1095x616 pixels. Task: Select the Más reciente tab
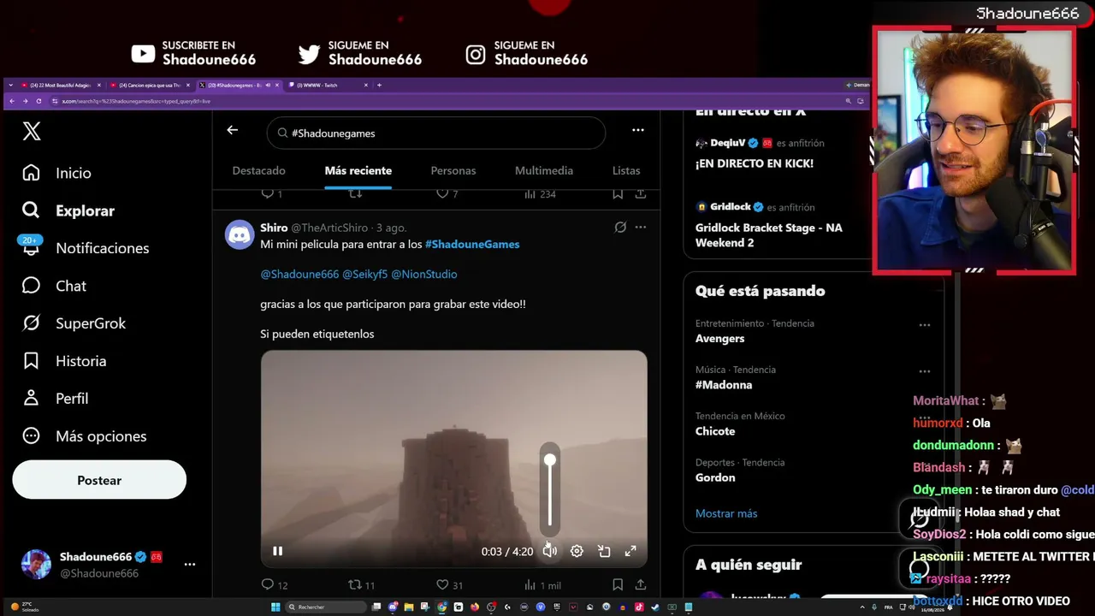pos(358,171)
